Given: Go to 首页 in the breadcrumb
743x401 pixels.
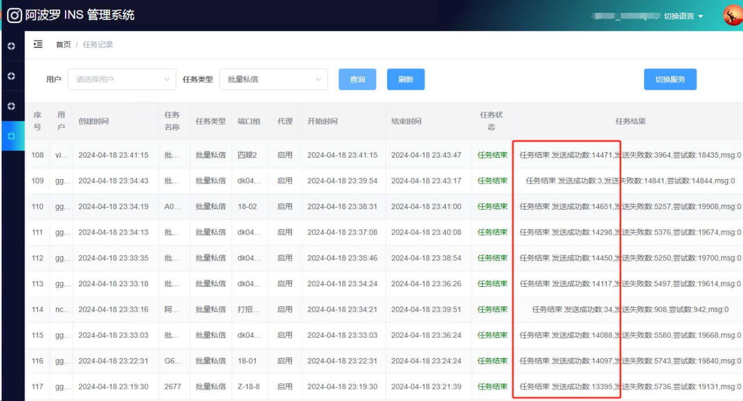Looking at the screenshot, I should pyautogui.click(x=63, y=45).
